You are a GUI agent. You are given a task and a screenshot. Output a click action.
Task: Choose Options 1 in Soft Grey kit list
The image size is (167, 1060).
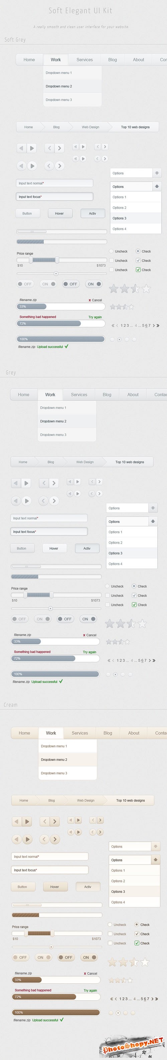136,197
